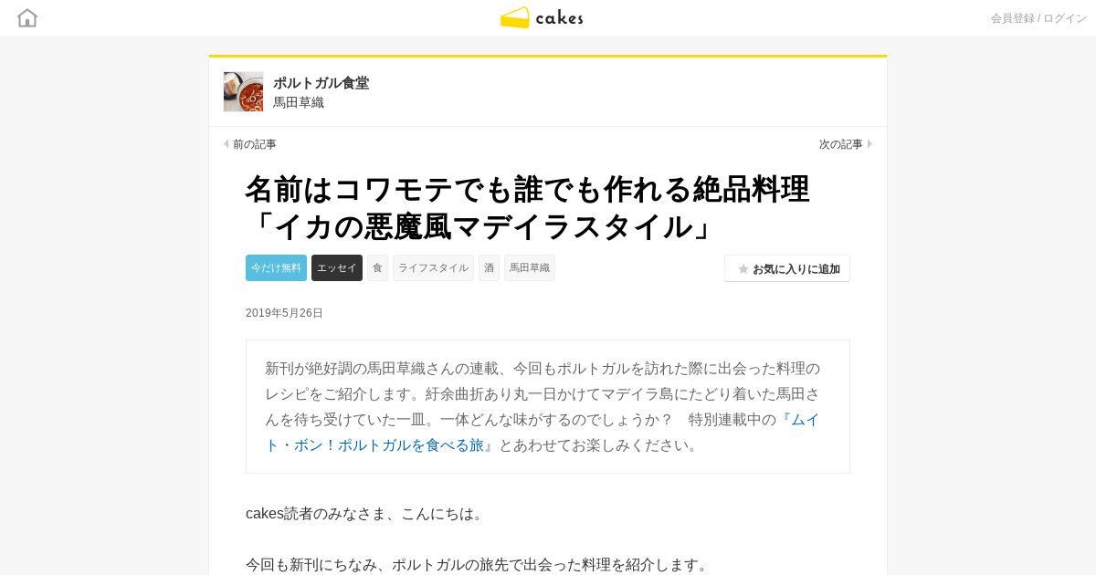Click the star icon for favorites
Image resolution: width=1096 pixels, height=575 pixels.
743,269
